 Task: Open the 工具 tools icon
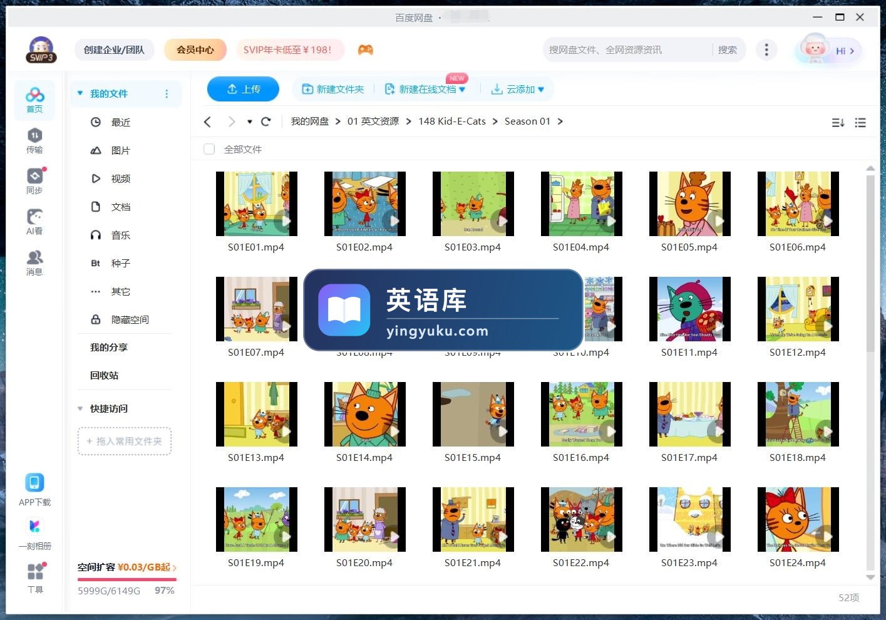[35, 578]
